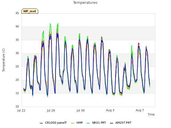Click the 45 y-axis tick label
The width and height of the screenshot is (171, 128).
[x=17, y=13]
